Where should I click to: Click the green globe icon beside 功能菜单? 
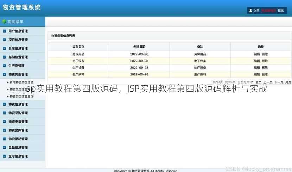4,21
